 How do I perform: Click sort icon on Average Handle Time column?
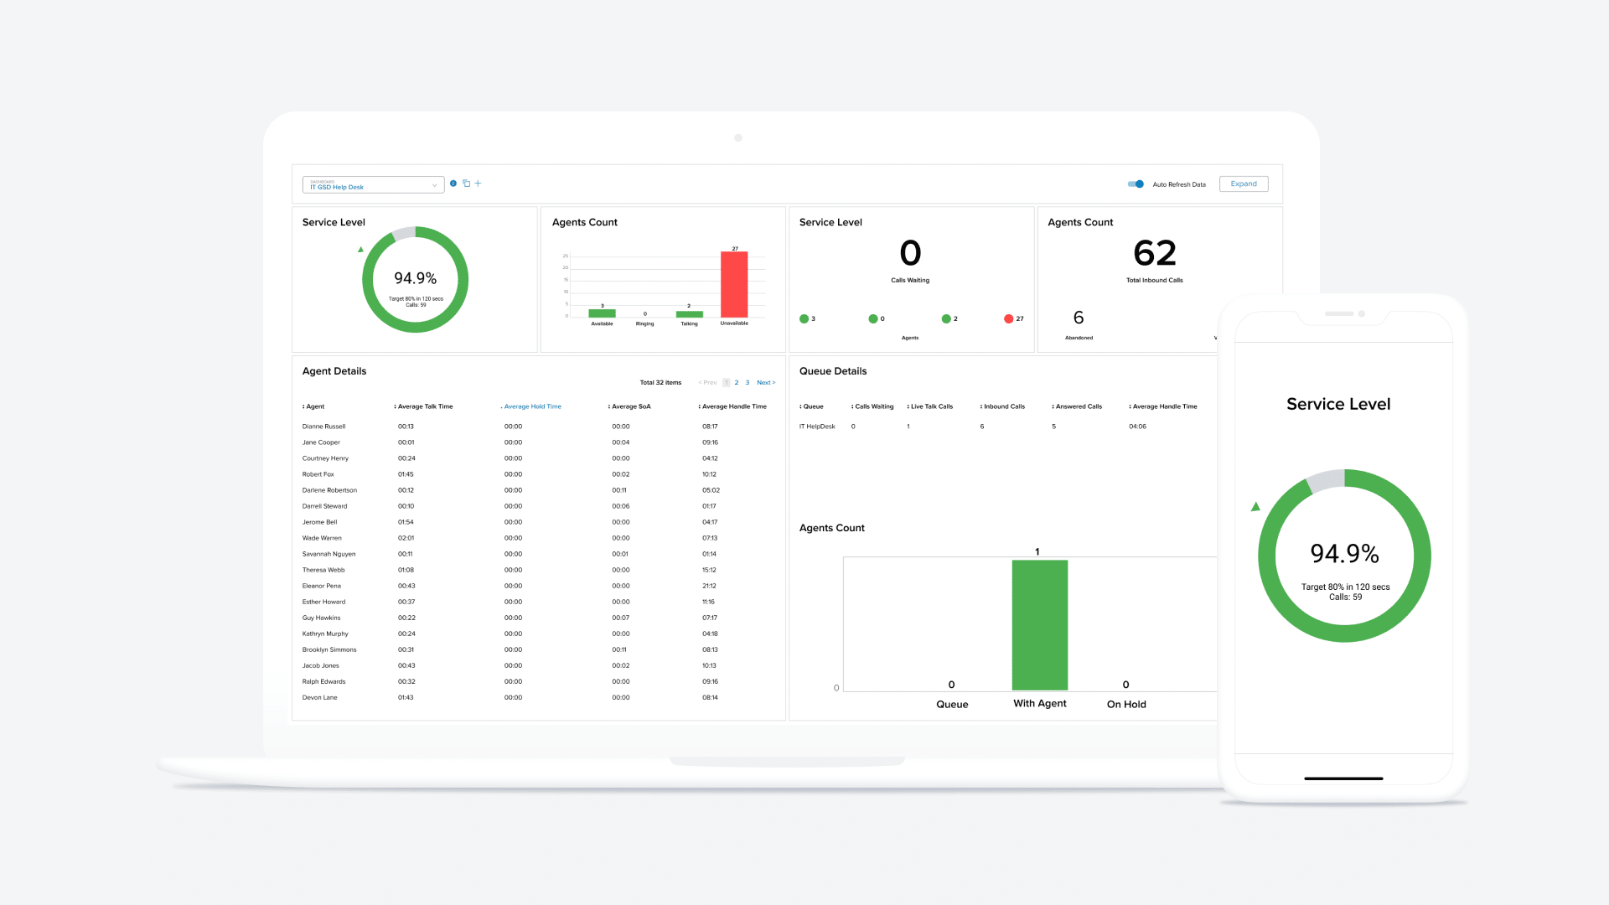click(x=699, y=406)
